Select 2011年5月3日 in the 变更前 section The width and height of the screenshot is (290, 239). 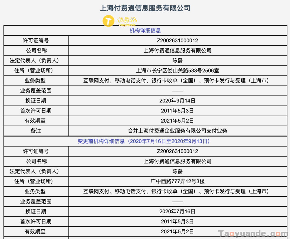pos(177,222)
